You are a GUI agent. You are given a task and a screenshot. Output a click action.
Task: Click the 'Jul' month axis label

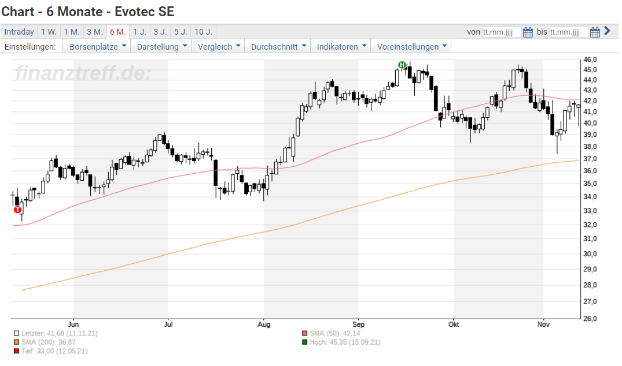pos(168,324)
